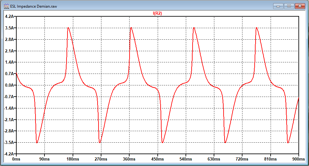Click the 450ms time axis label

[157, 159]
